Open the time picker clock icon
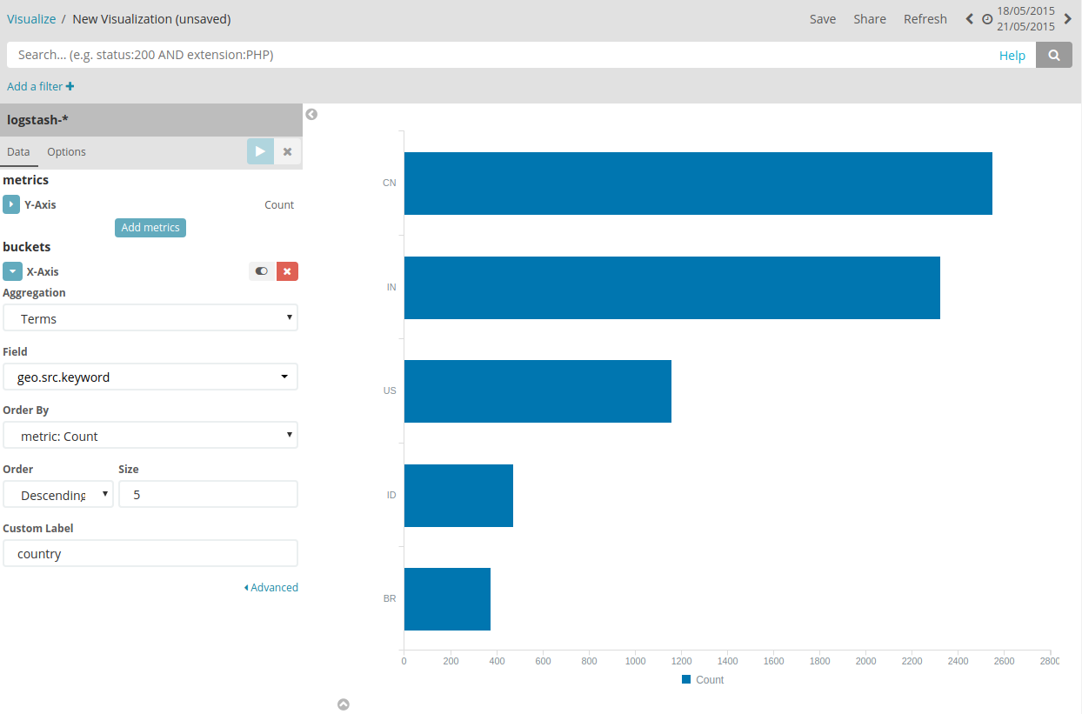Viewport: 1082px width, 714px height. tap(987, 19)
